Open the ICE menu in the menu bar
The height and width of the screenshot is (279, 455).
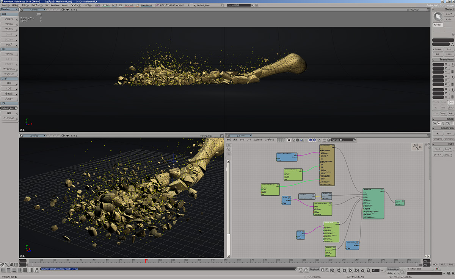121,6
